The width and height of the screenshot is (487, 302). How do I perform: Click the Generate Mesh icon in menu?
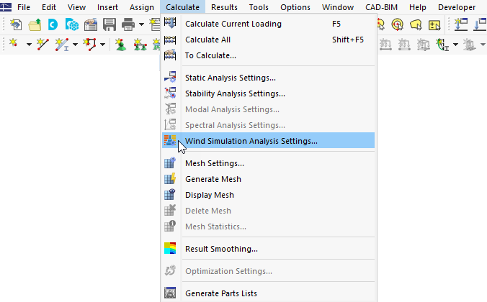170,179
